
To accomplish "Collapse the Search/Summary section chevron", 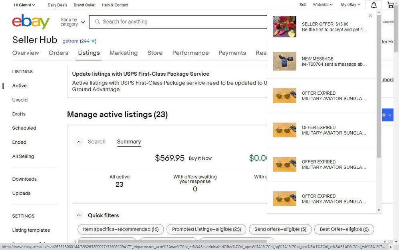I will point(79,142).
